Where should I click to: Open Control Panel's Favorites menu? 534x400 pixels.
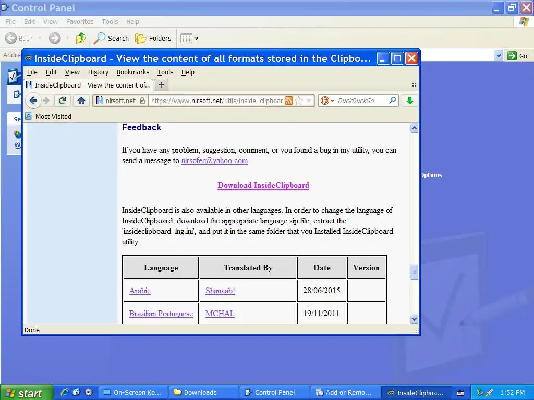pyautogui.click(x=80, y=21)
